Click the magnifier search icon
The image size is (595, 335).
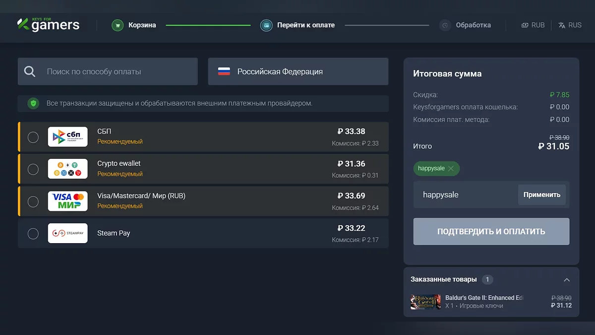30,71
